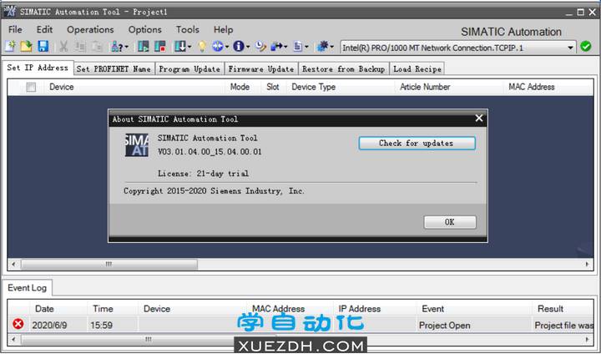Toggle the select-all devices checkbox
601x354 pixels.
31,87
